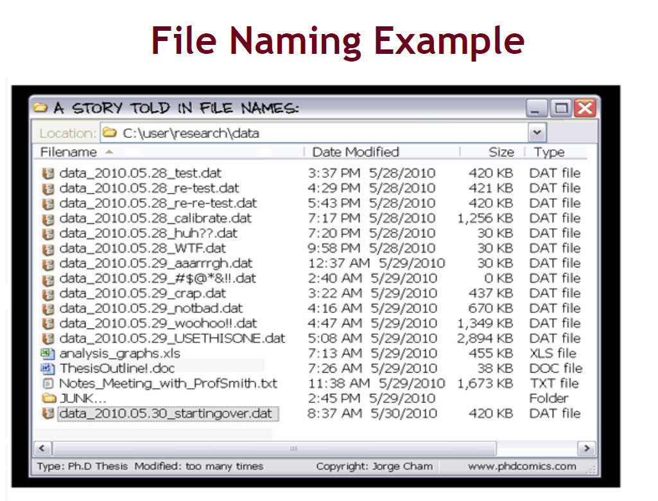Select the file data_2010.05.28_test.dat
658x501 pixels.
pyautogui.click(x=140, y=173)
